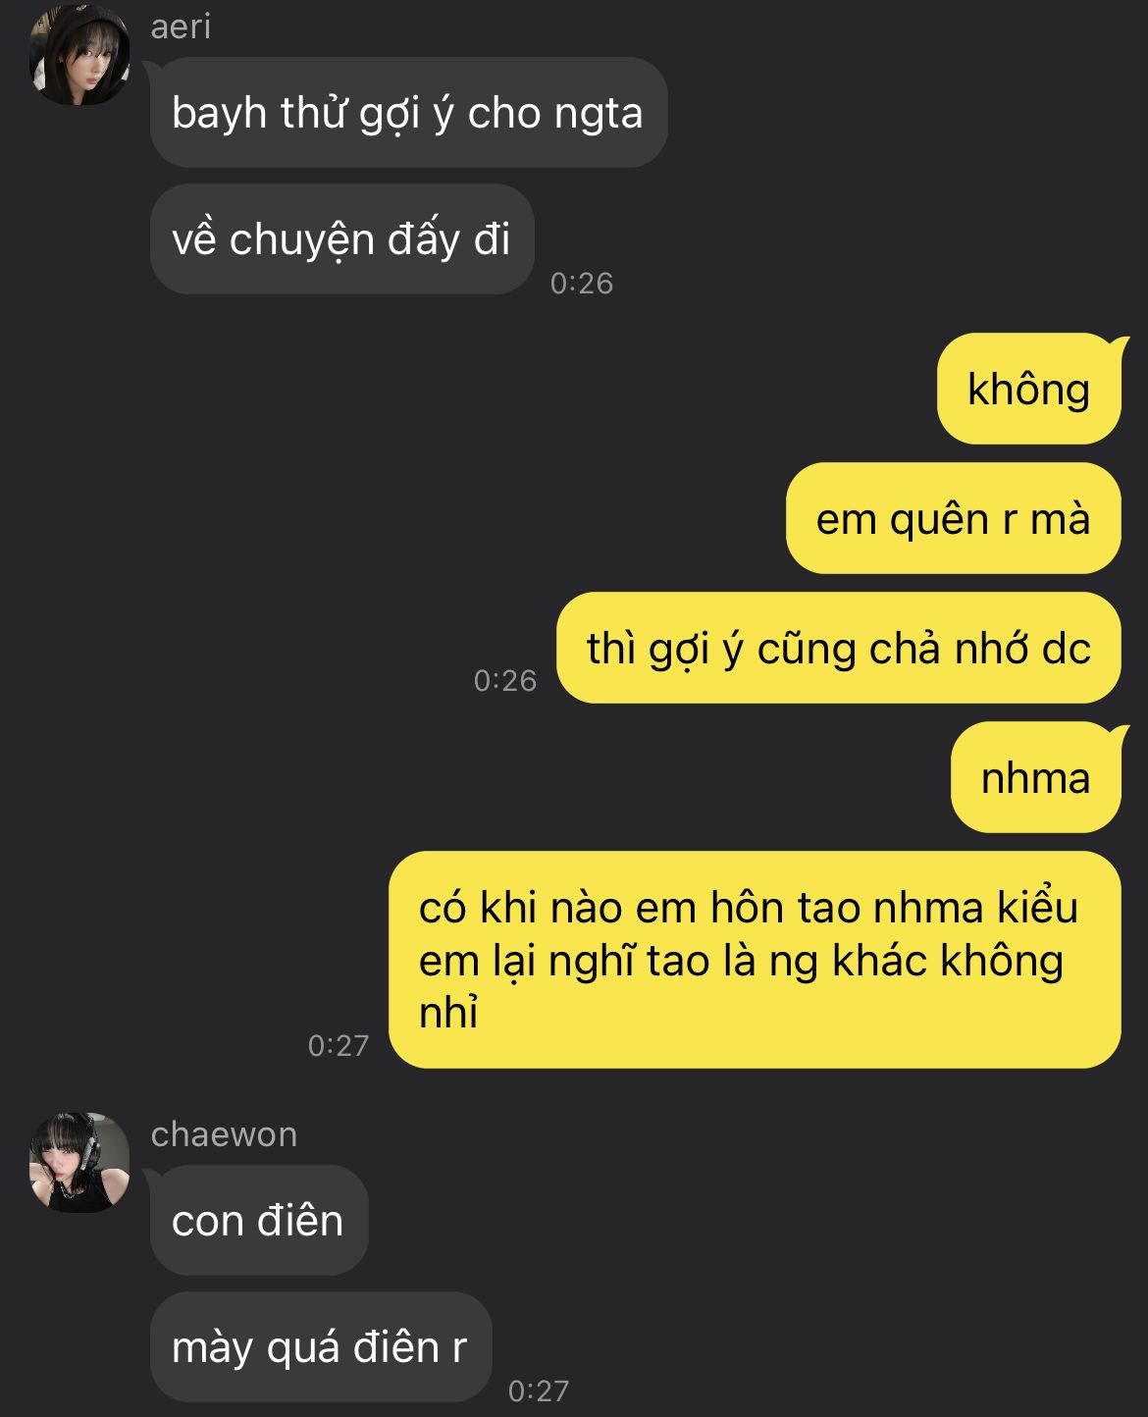Open chaewon's profile avatar
Viewport: 1148px width, 1417px height.
tap(79, 1162)
